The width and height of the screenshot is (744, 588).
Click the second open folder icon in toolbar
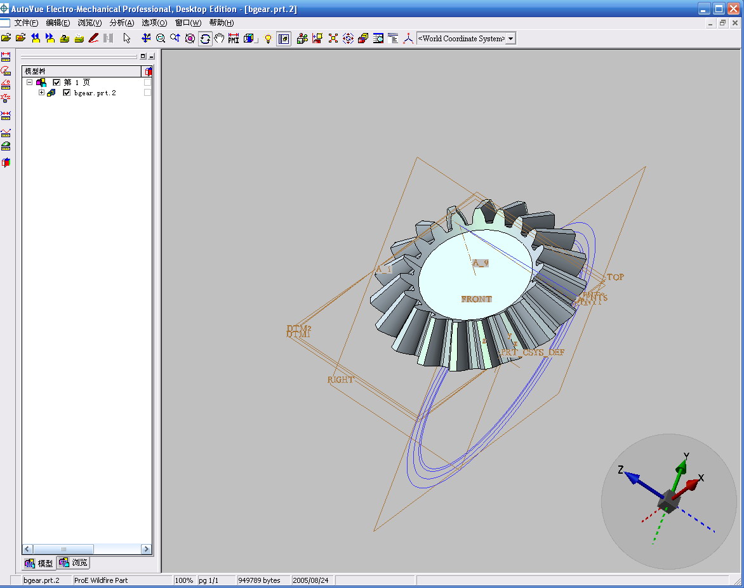pyautogui.click(x=20, y=39)
